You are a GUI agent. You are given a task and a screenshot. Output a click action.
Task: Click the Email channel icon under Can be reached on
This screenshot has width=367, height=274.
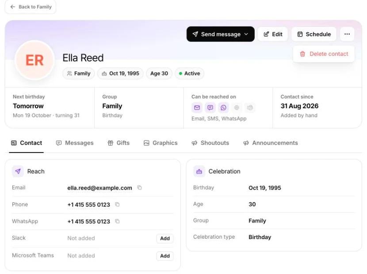coord(197,107)
